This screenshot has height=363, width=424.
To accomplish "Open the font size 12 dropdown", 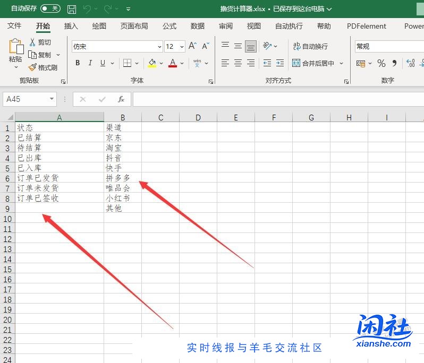I will click(x=182, y=47).
